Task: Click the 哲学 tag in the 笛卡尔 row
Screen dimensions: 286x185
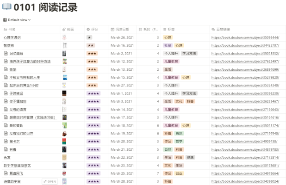Action: point(179,141)
